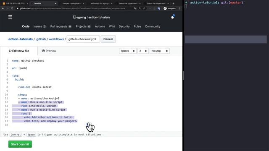Follow the action-tutorials breadcrumb link

pyautogui.click(x=21, y=39)
